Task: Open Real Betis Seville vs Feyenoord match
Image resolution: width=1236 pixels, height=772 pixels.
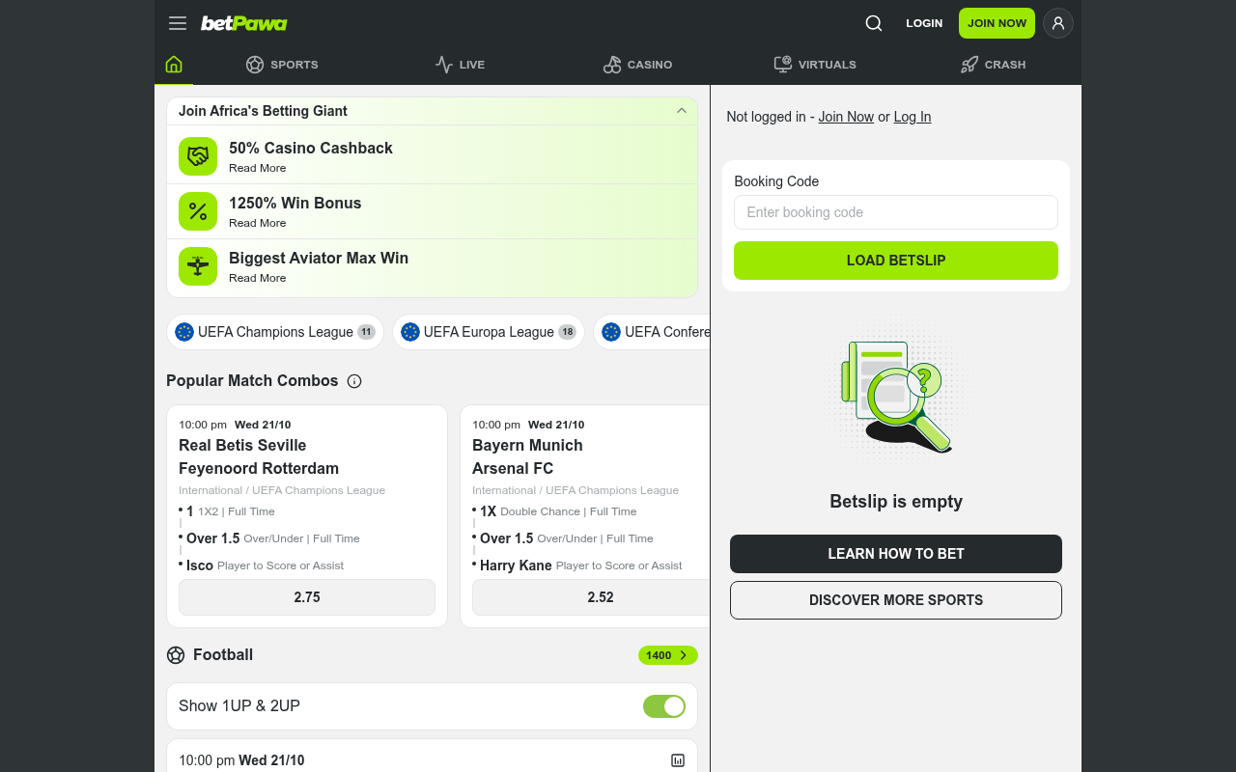Action: pyautogui.click(x=259, y=456)
